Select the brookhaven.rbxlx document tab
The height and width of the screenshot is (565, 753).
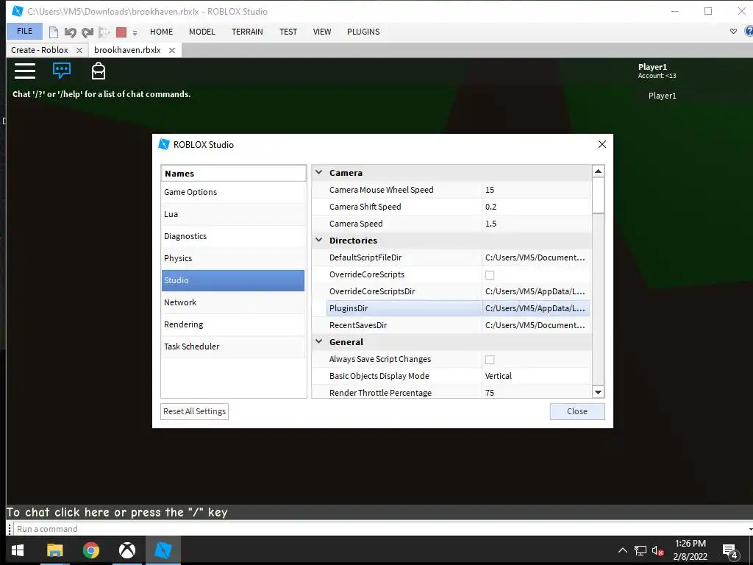(x=127, y=50)
